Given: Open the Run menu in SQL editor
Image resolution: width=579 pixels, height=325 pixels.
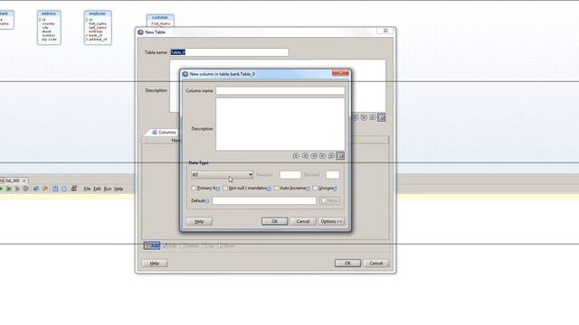Looking at the screenshot, I should [108, 189].
